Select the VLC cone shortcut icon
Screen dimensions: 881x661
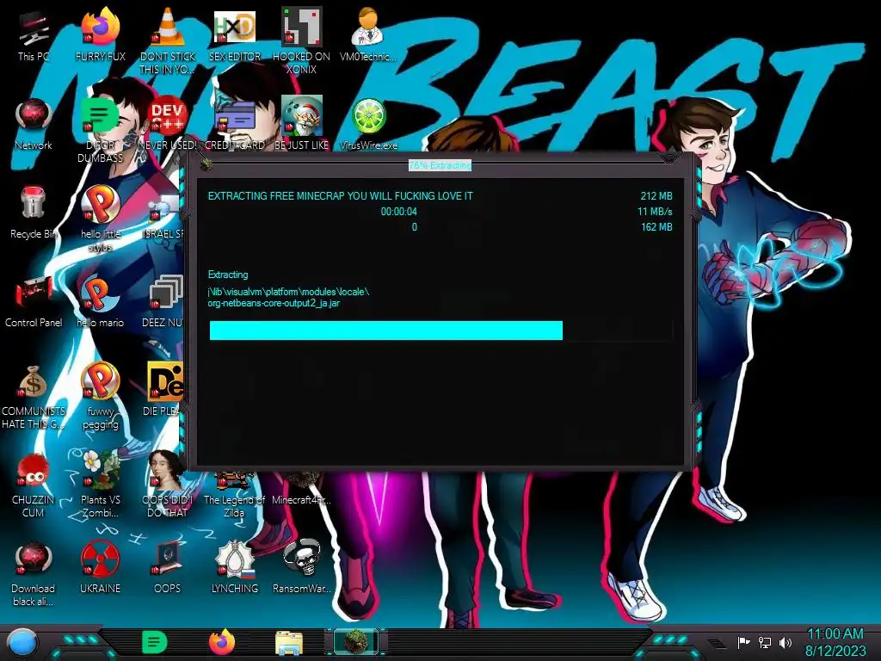[x=167, y=27]
